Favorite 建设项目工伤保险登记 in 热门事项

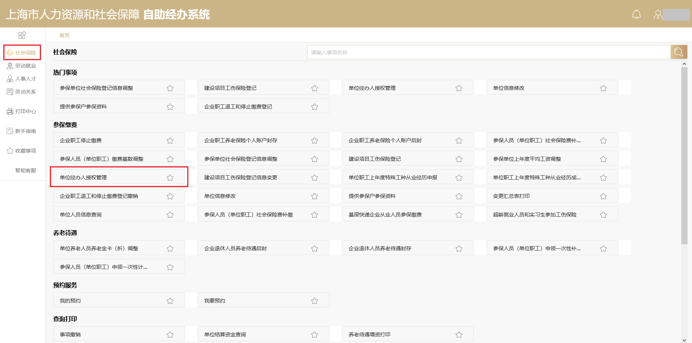point(315,88)
